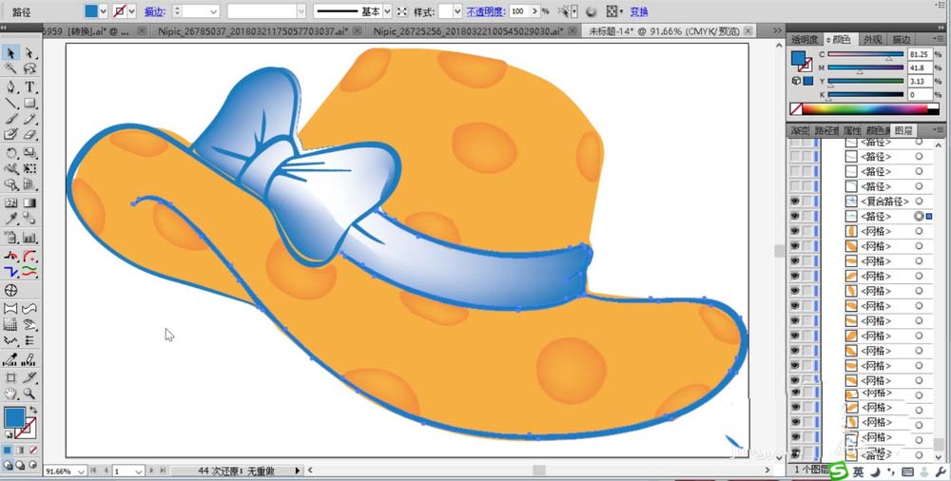Open the stroke color dropdown in control bar
Screen dimensions: 951x481
coord(131,10)
